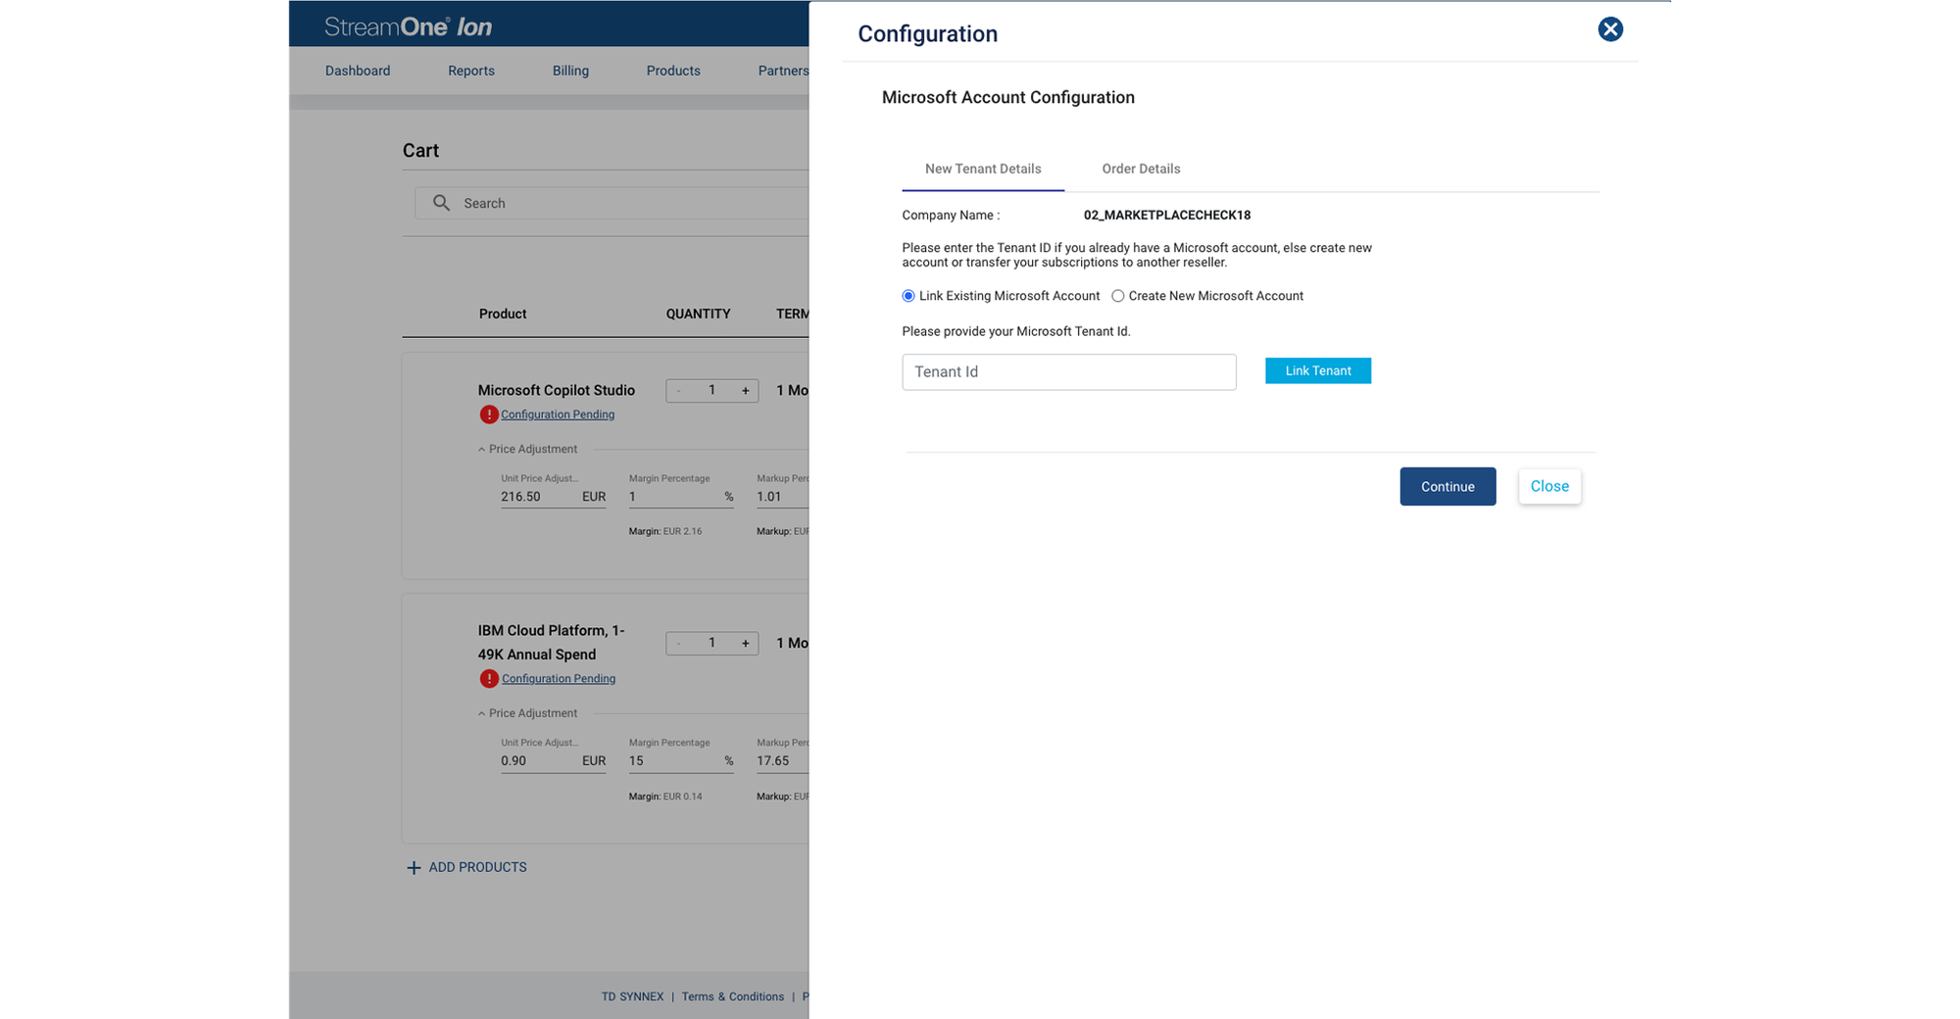Click the Cart Search field
Screen dimensions: 1960x1019
click(612, 203)
